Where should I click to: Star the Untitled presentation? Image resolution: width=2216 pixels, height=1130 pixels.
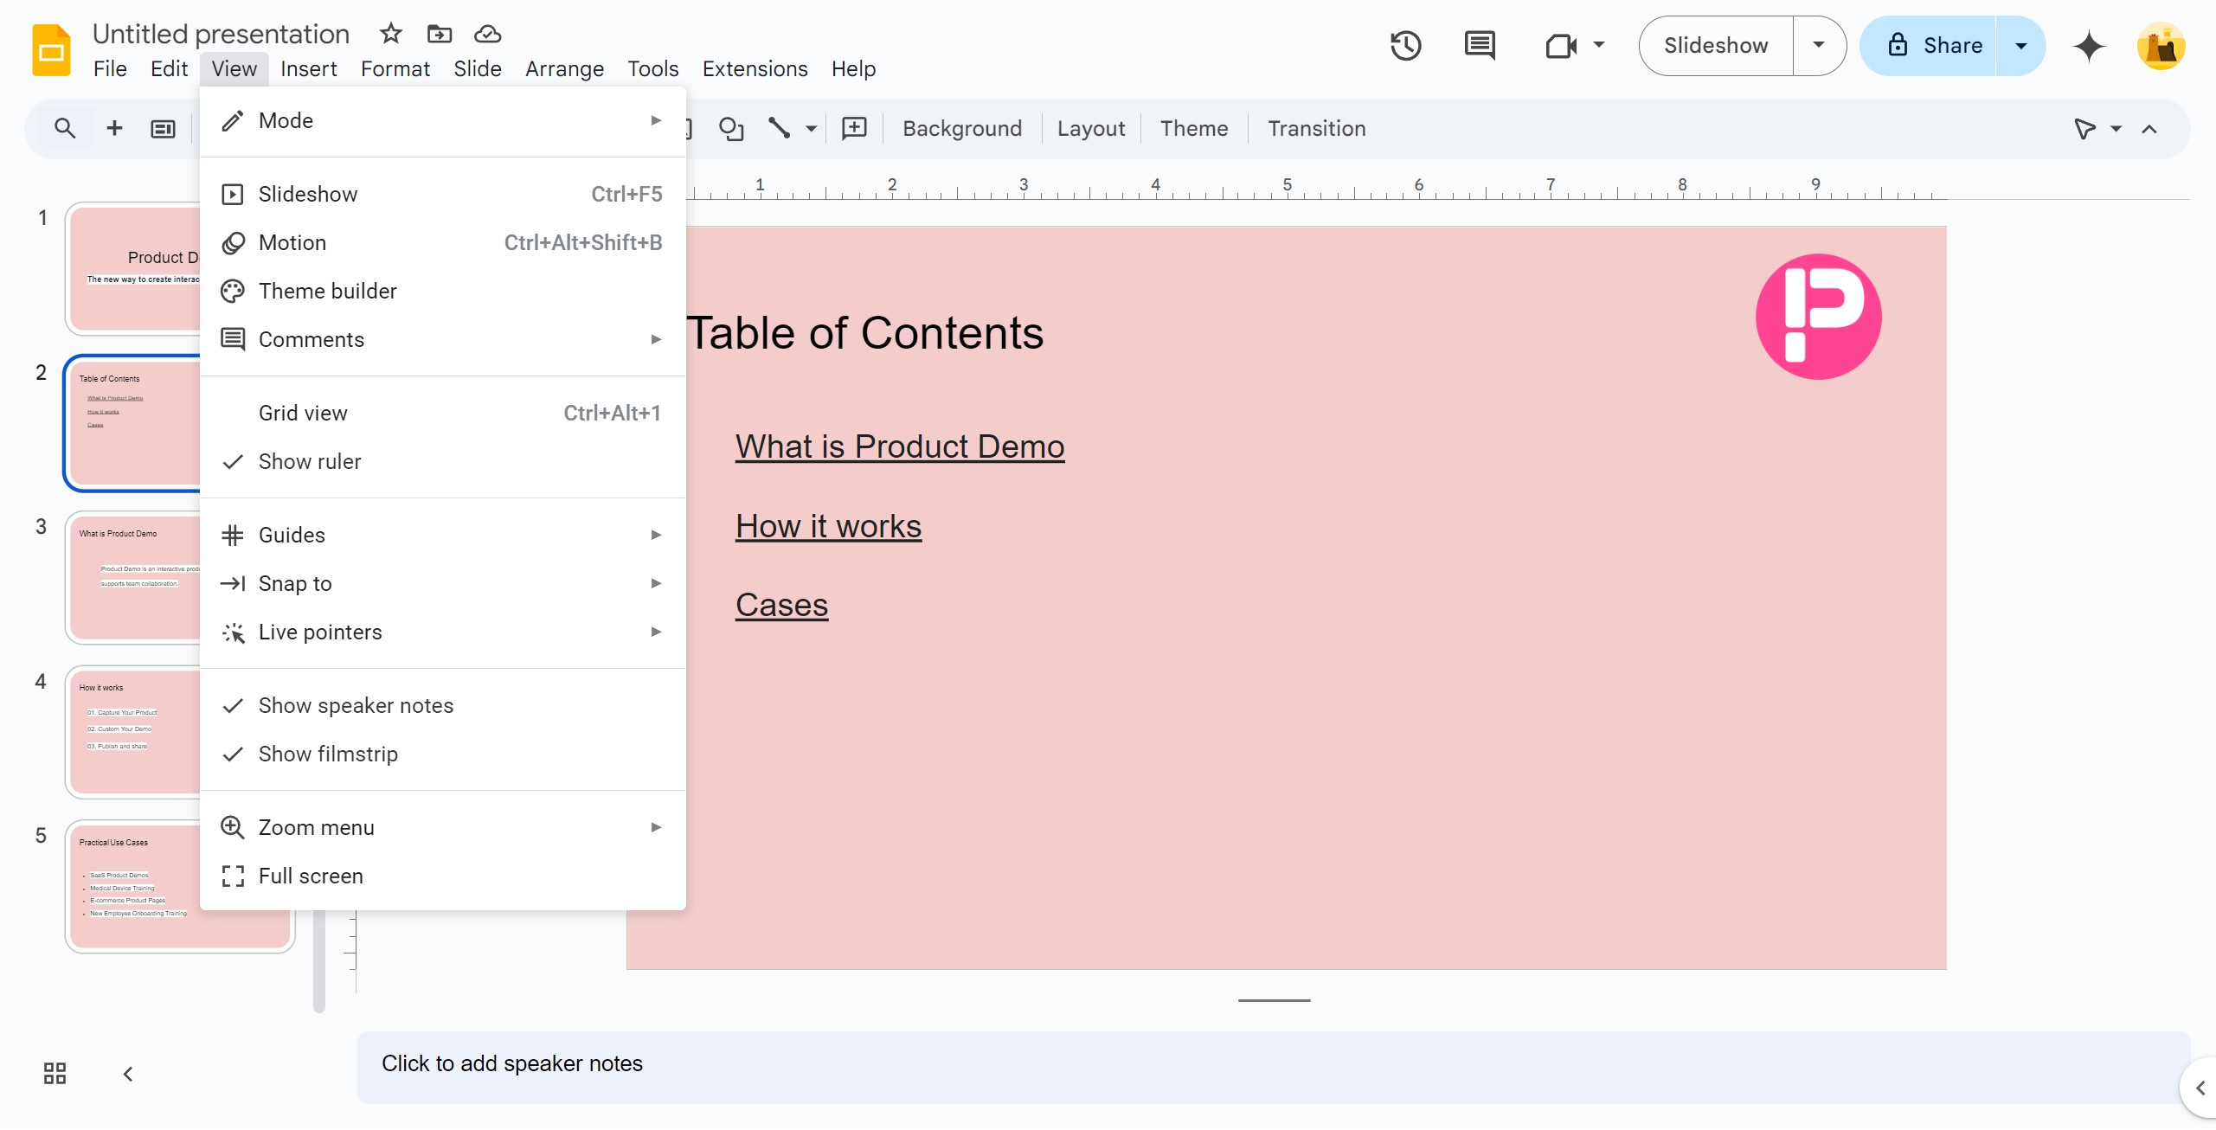tap(391, 34)
